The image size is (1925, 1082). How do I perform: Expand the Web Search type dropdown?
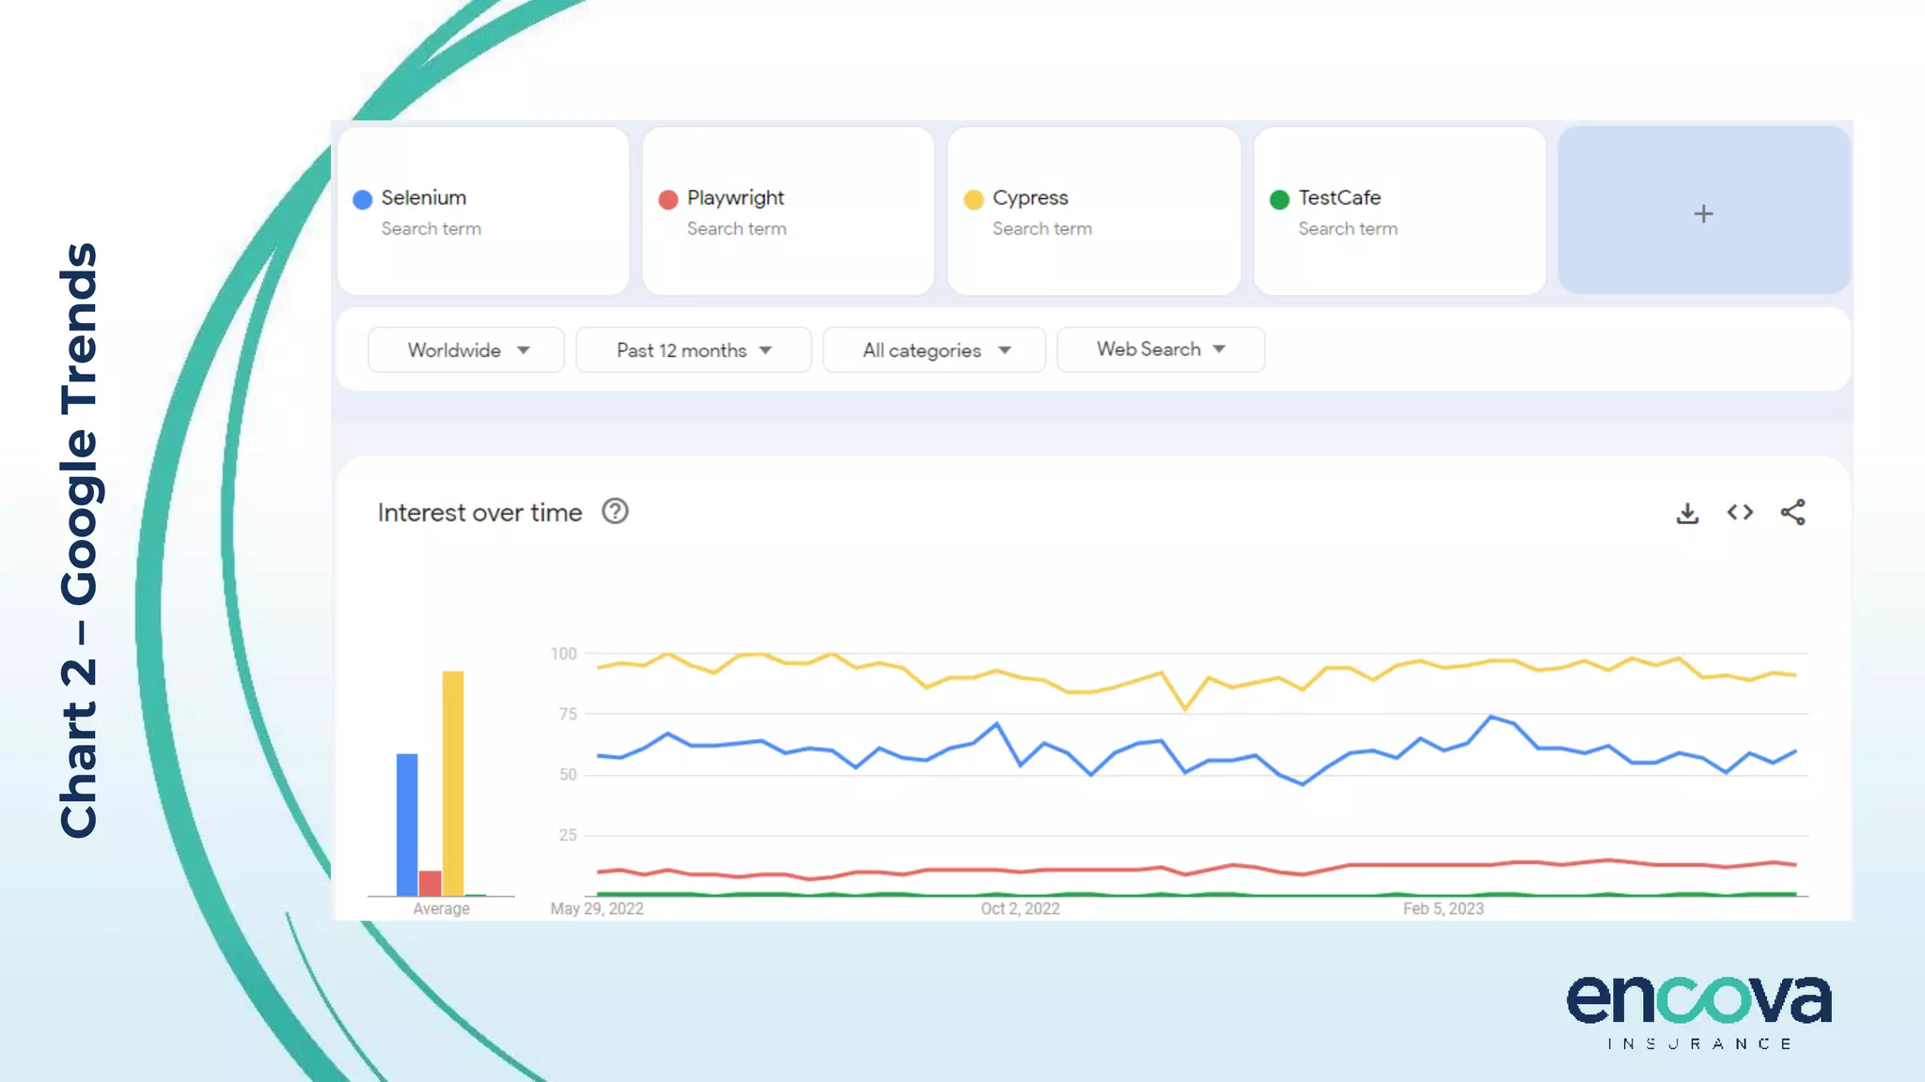pyautogui.click(x=1160, y=349)
